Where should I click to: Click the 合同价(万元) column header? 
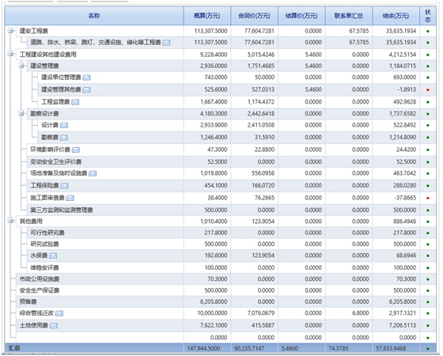point(254,16)
